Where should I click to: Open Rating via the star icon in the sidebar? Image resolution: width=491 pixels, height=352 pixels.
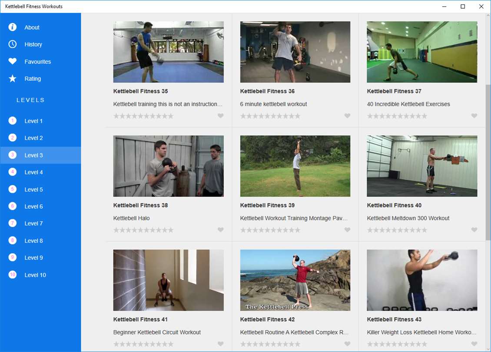click(13, 78)
